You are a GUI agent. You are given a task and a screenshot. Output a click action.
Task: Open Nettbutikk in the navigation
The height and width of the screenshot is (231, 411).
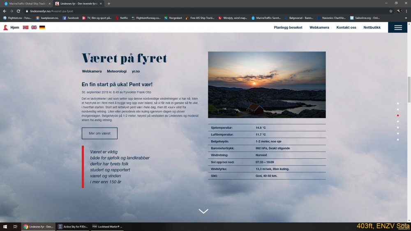coord(372,27)
